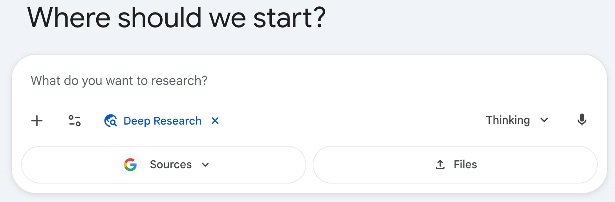Click the page background right of the heading

pyautogui.click(x=471, y=20)
